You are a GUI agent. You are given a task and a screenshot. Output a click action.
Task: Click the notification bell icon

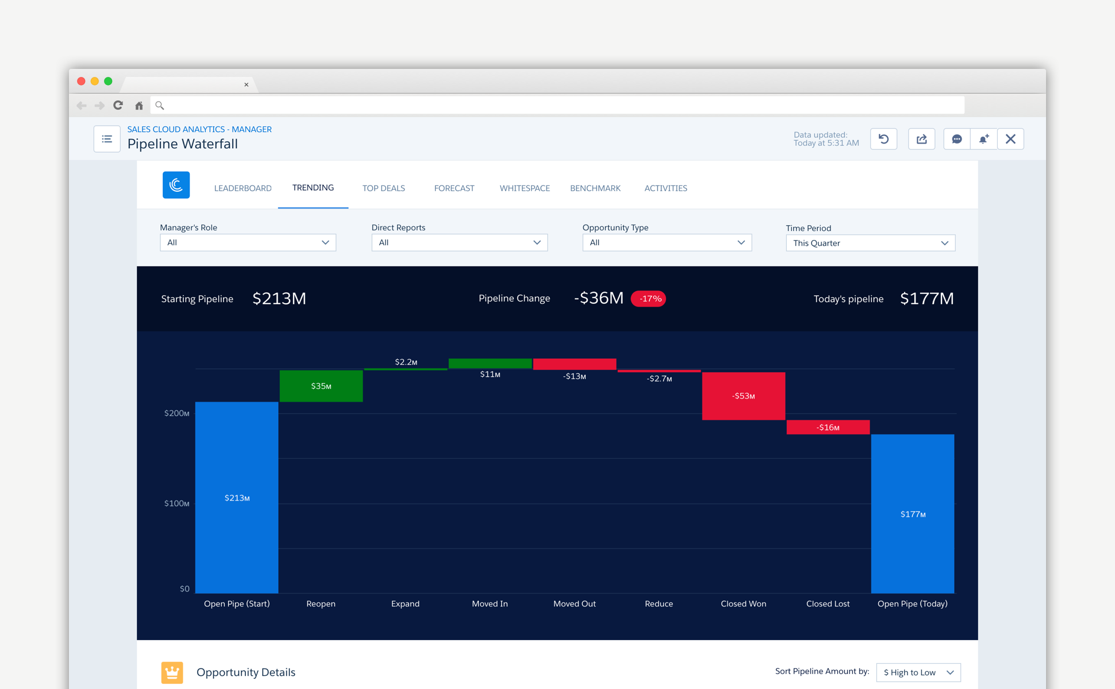coord(983,139)
